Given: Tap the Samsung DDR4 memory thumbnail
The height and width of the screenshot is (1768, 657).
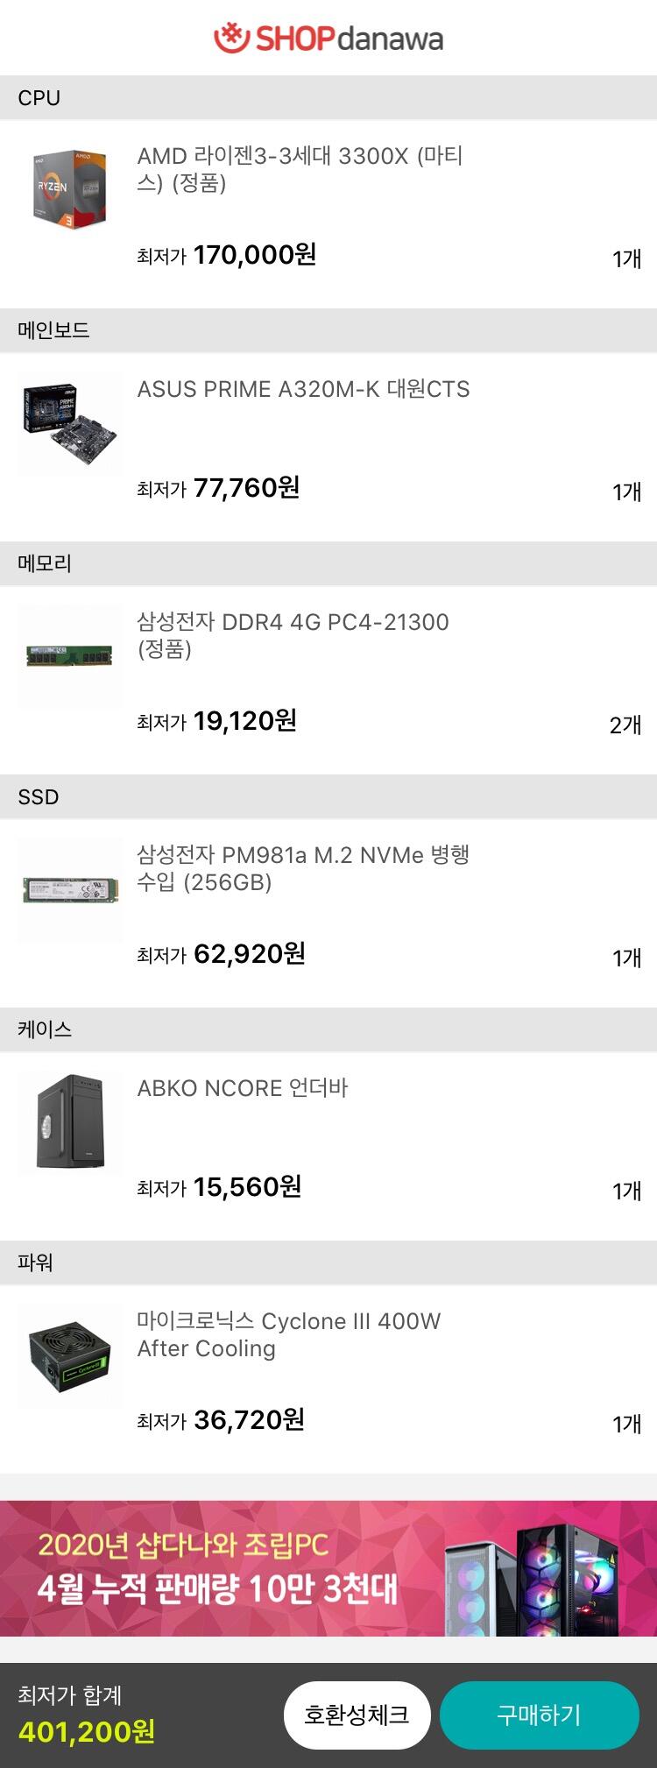Looking at the screenshot, I should pyautogui.click(x=70, y=656).
